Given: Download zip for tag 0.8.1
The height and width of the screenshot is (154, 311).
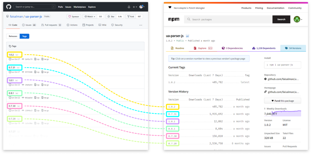Looking at the screenshot, I should coord(37,98).
